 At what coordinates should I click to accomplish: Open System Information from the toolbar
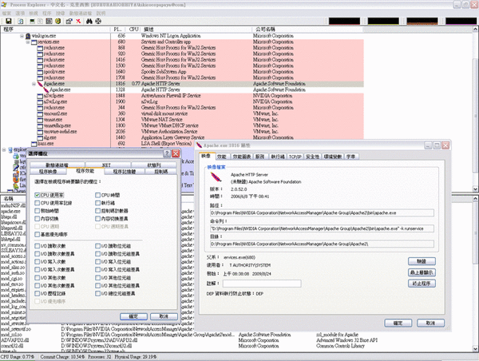(32, 21)
